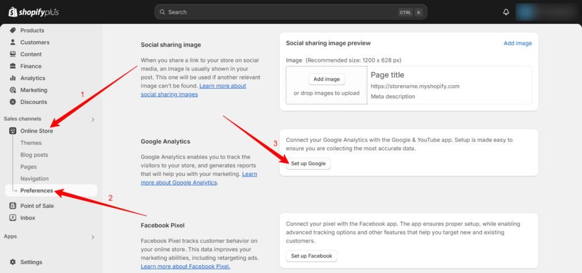Screen dimensions: 582x273
Task: Click the Analytics bar chart icon
Action: click(13, 78)
